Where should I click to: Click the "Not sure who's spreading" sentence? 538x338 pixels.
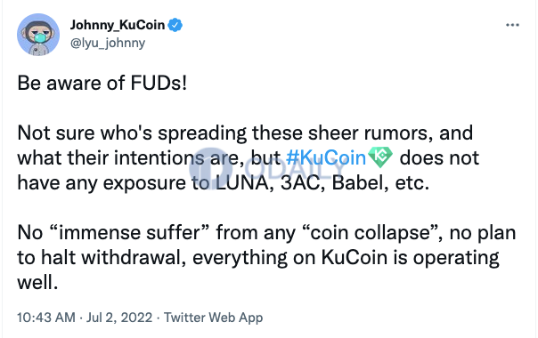pos(132,133)
